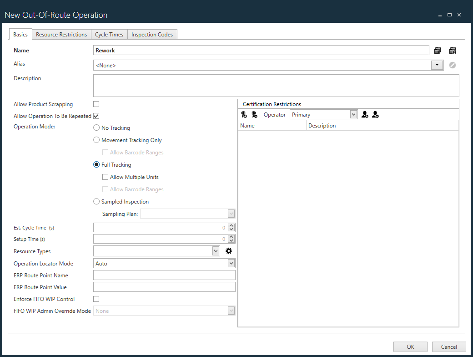Remove a certification restriction via the ribbon-minus icon
Image resolution: width=473 pixels, height=357 pixels.
[x=254, y=114]
